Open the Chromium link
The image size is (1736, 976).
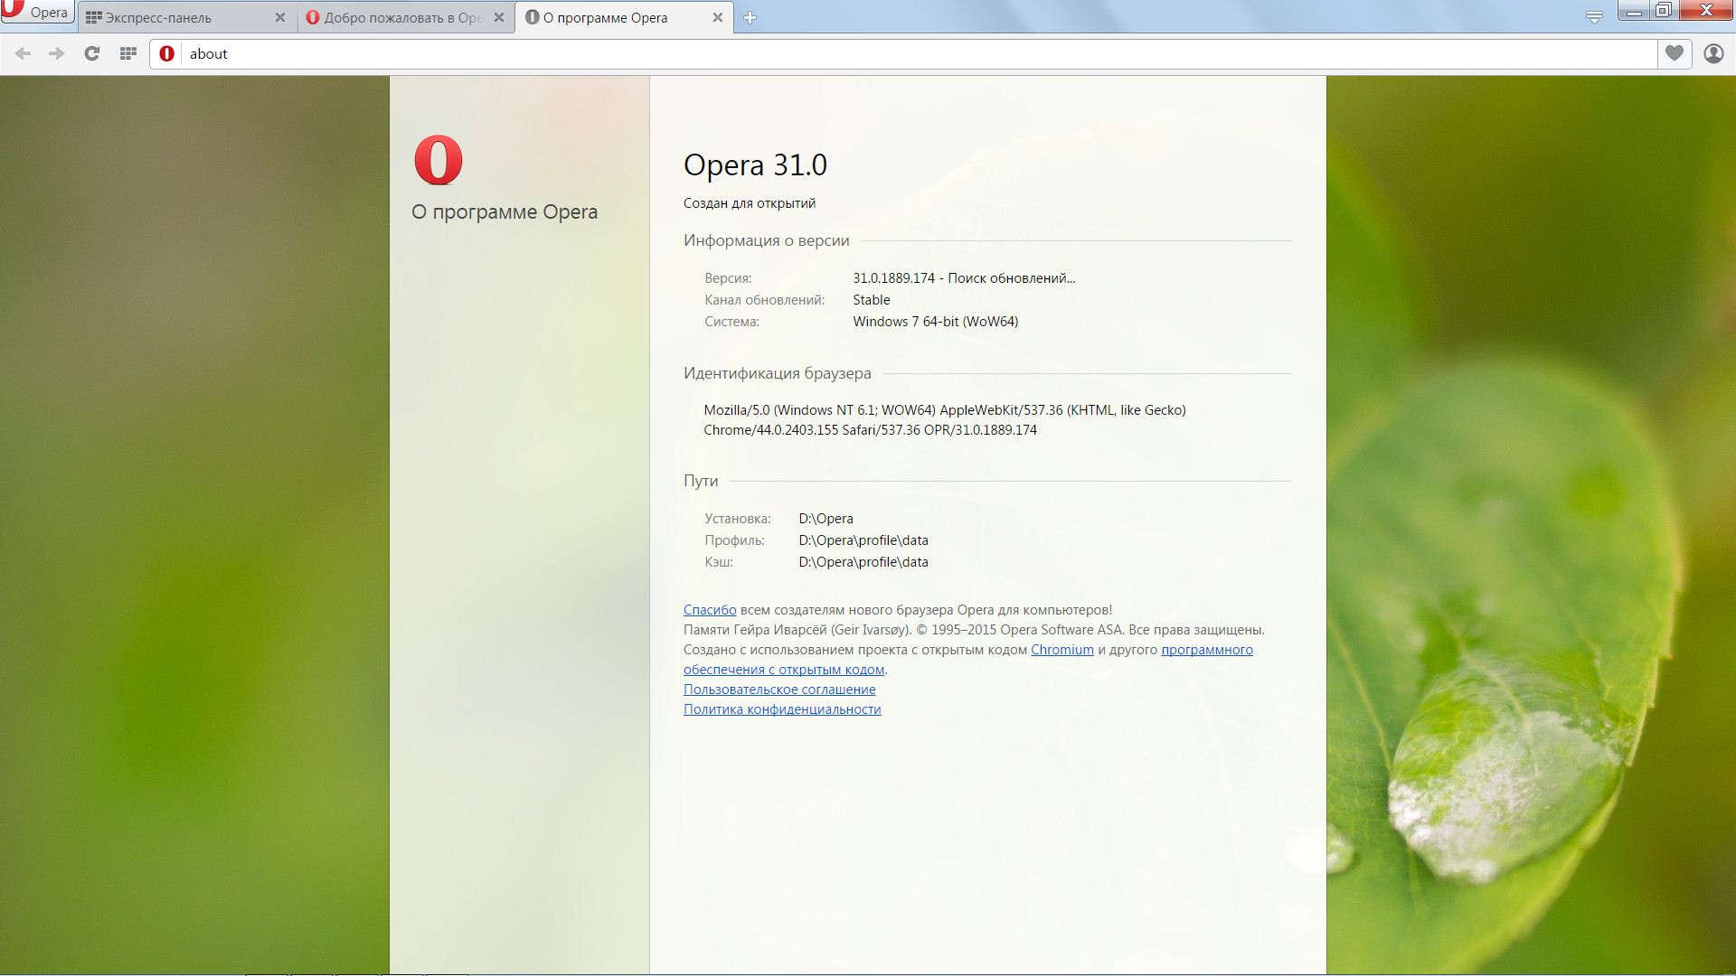point(1062,650)
